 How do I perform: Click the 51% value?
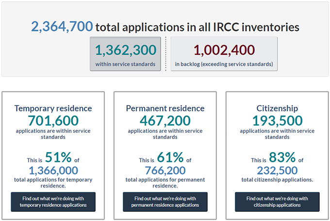tap(58, 158)
